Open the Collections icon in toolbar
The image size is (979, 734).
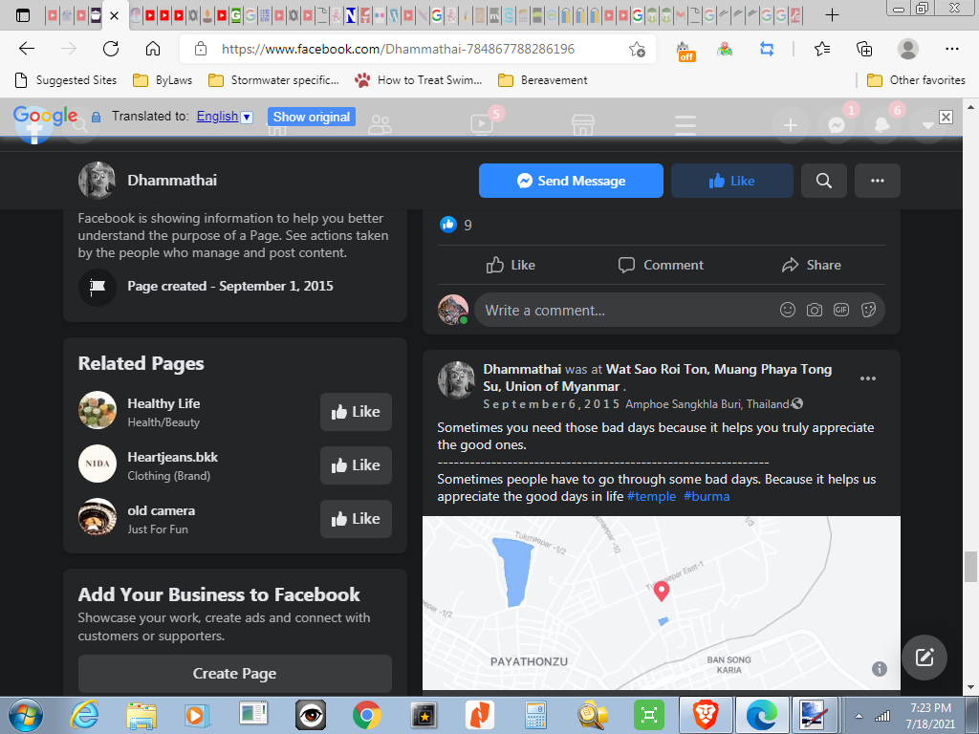tap(864, 49)
